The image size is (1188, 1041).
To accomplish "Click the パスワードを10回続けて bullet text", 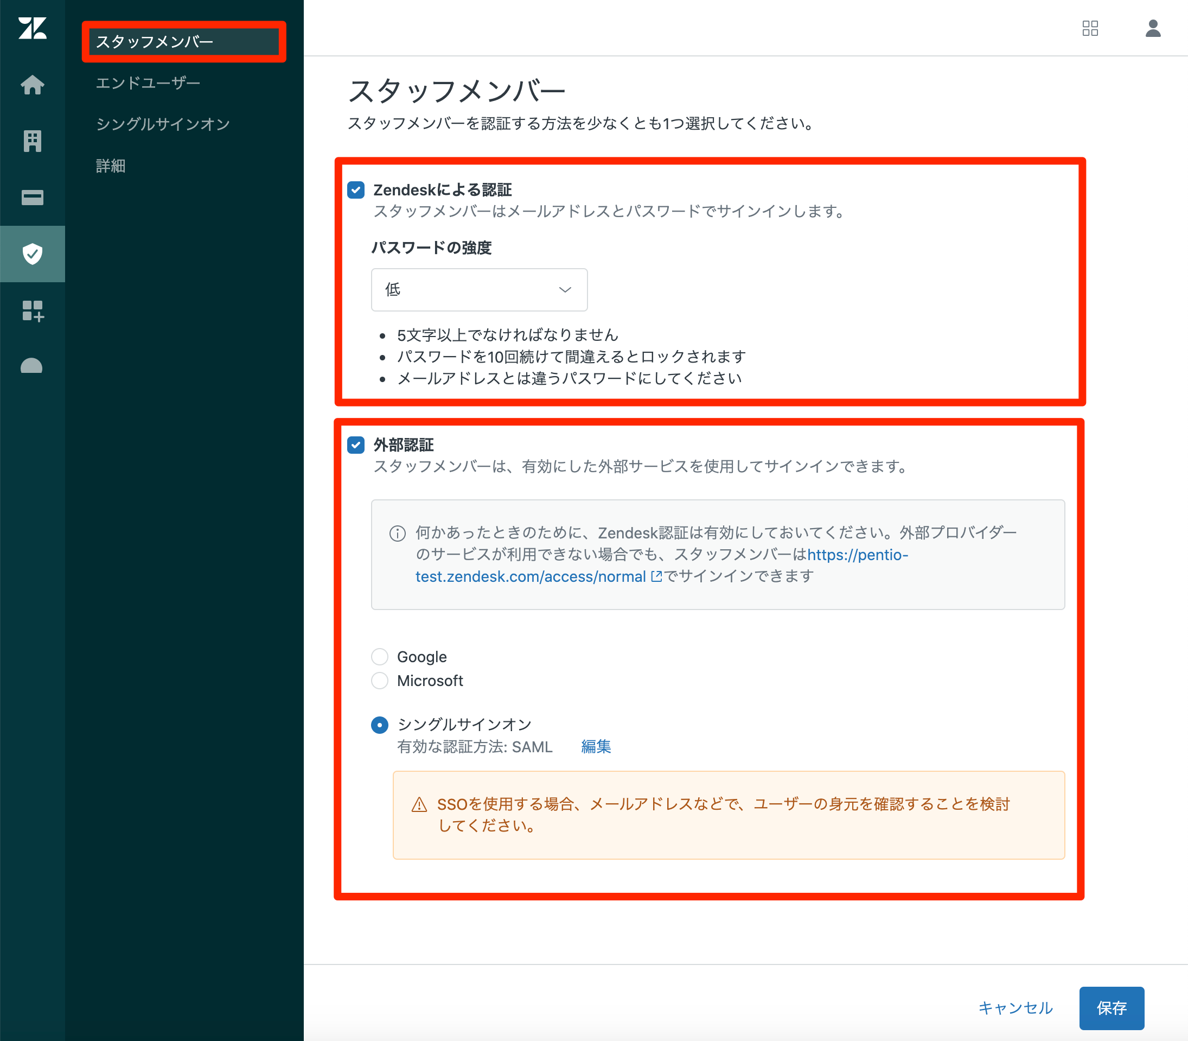I will [572, 357].
